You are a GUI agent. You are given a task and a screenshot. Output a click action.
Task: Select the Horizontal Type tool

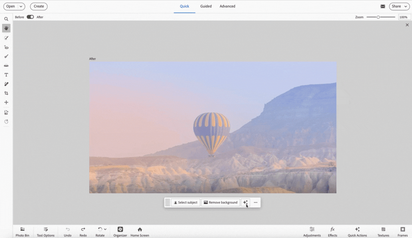click(x=6, y=75)
